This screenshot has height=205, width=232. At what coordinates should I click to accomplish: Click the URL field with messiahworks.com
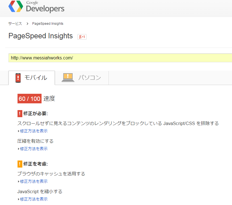120,58
